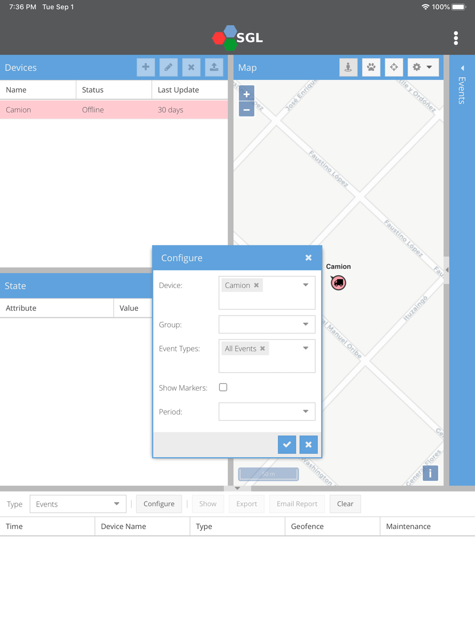
Task: Close the Configure dialog
Action: [x=309, y=258]
